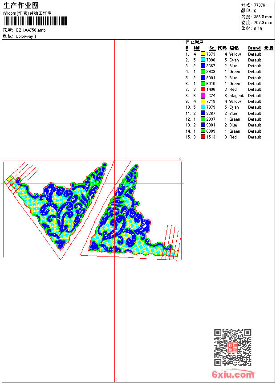The image size is (276, 383).
Task: Click the cyan swatch for thread 7990
Action: 203,60
